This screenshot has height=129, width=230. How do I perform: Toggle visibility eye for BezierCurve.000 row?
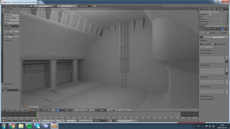click(221, 21)
